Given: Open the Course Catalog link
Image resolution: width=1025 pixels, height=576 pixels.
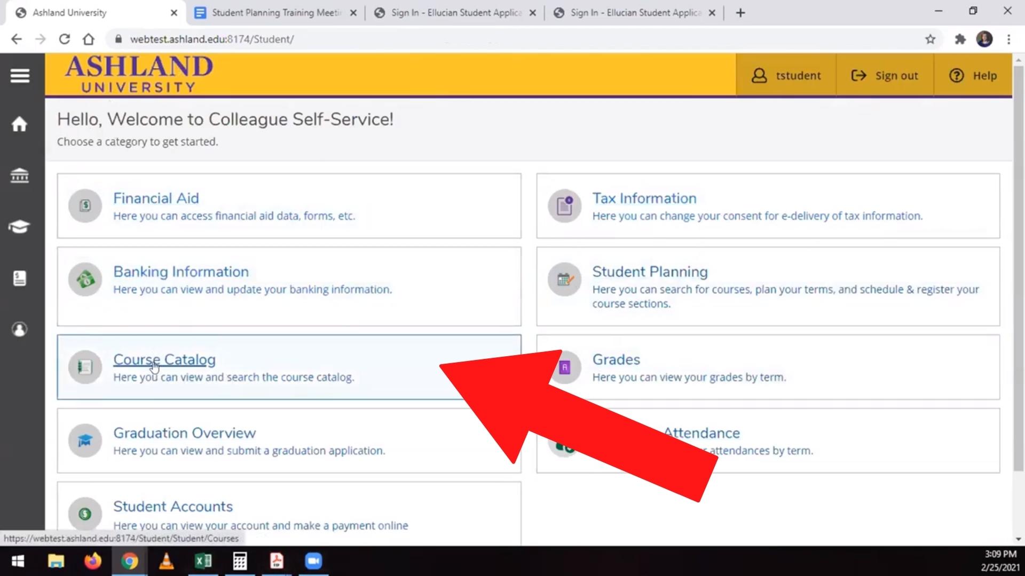Looking at the screenshot, I should pos(164,359).
